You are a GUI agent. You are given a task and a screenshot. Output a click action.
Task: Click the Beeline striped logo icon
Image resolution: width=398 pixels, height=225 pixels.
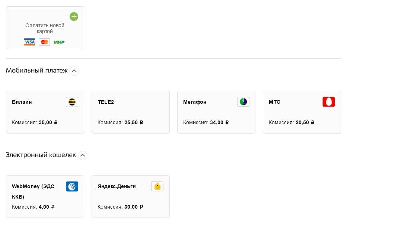pyautogui.click(x=72, y=102)
